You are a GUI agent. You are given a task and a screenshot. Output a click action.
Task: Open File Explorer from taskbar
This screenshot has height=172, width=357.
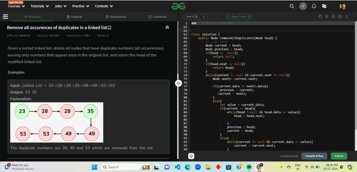(208, 167)
